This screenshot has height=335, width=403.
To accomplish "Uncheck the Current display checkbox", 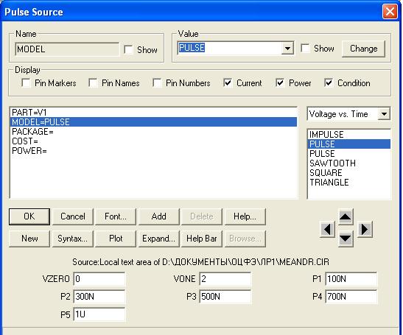I will [x=228, y=83].
